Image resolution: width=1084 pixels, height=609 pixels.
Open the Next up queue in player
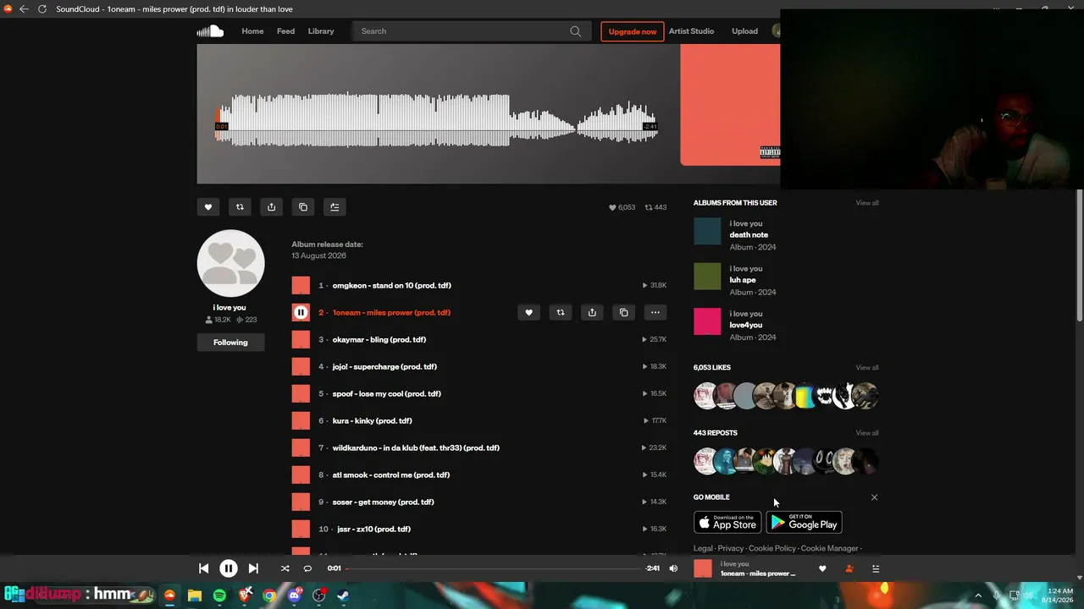[876, 568]
